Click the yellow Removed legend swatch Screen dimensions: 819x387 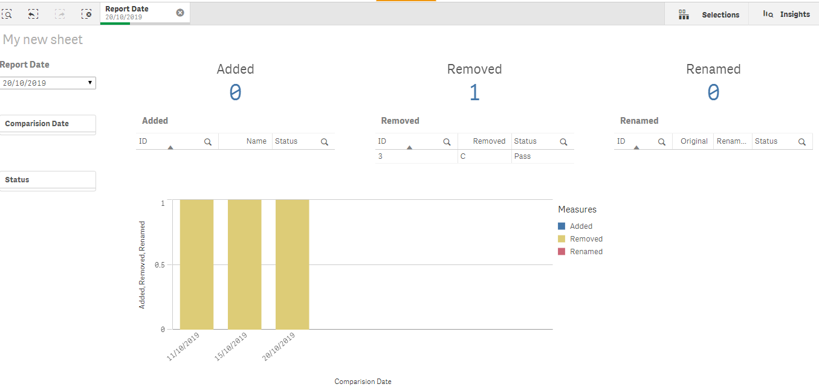(x=562, y=239)
